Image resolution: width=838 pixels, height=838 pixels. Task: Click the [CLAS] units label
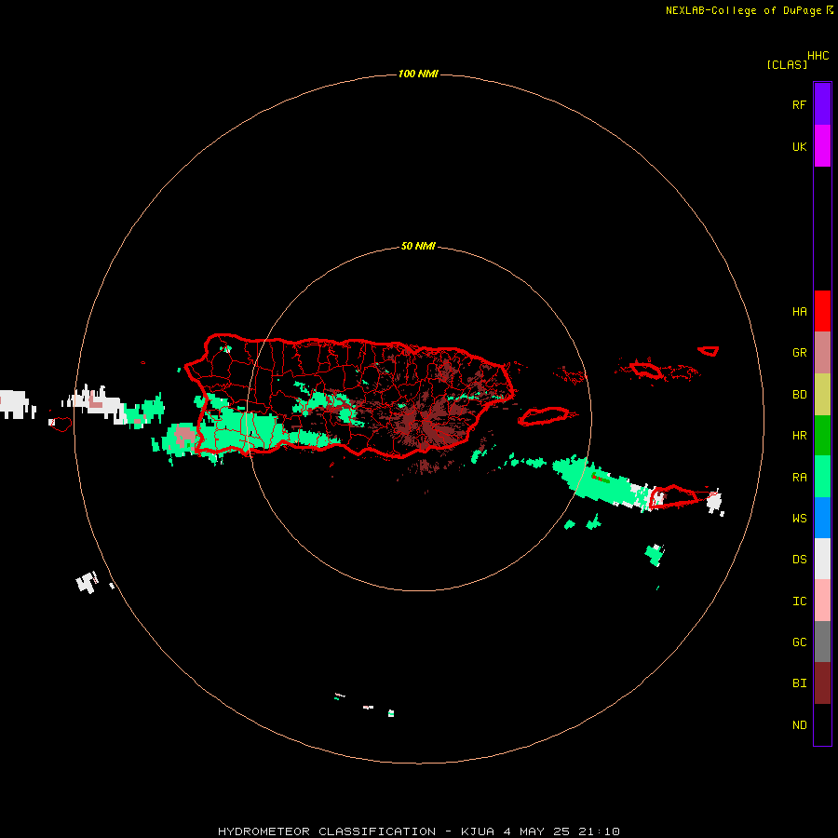(787, 64)
